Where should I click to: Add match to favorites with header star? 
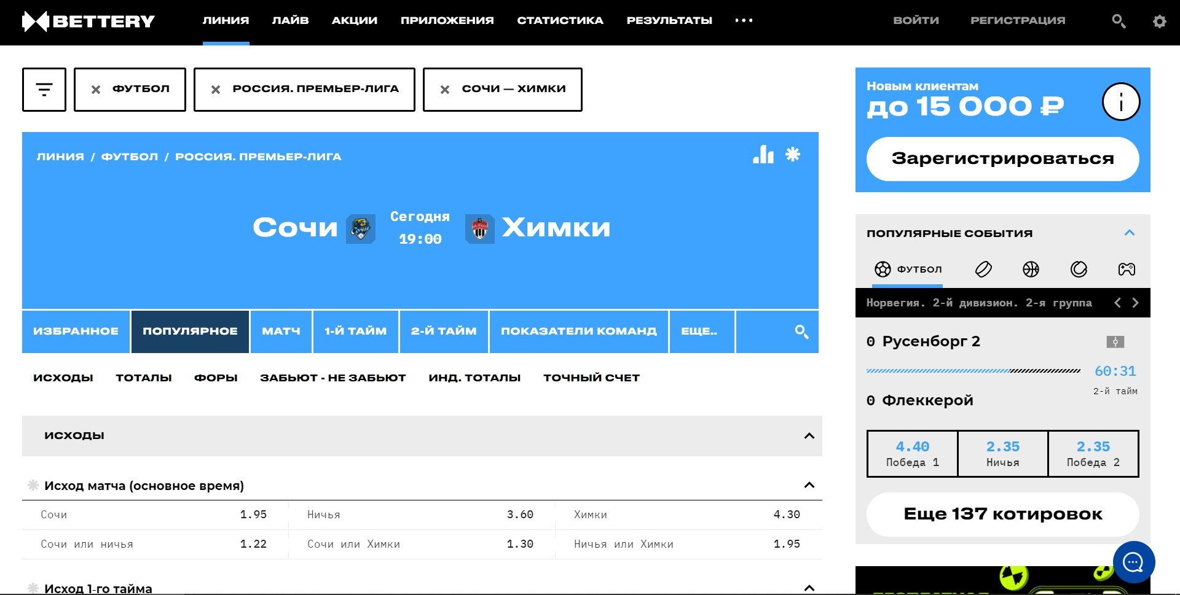[x=793, y=154]
